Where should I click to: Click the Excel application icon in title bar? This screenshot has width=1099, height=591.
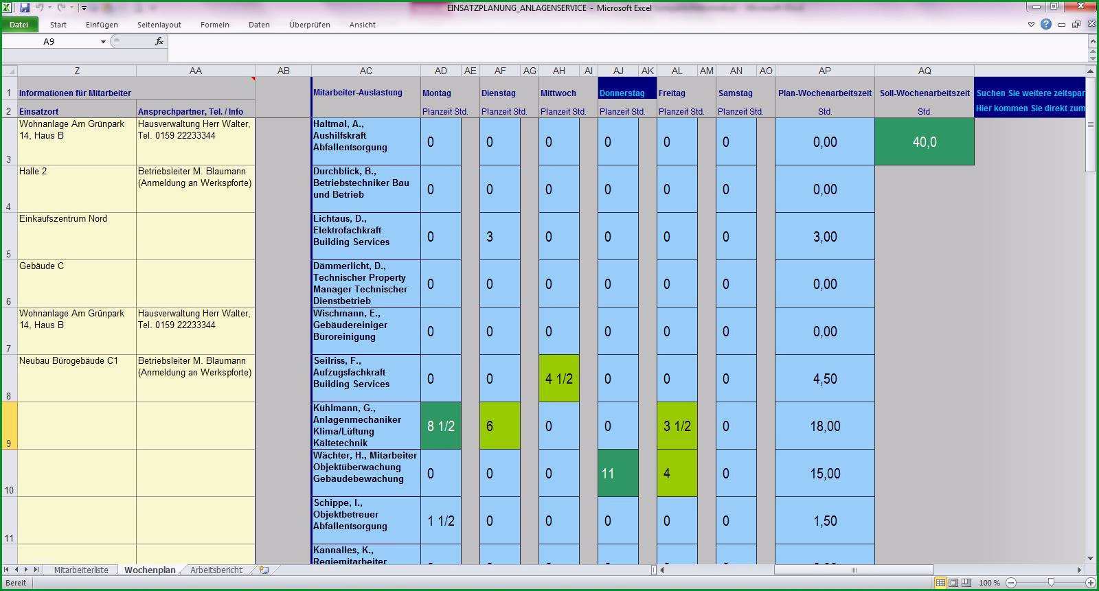click(8, 8)
